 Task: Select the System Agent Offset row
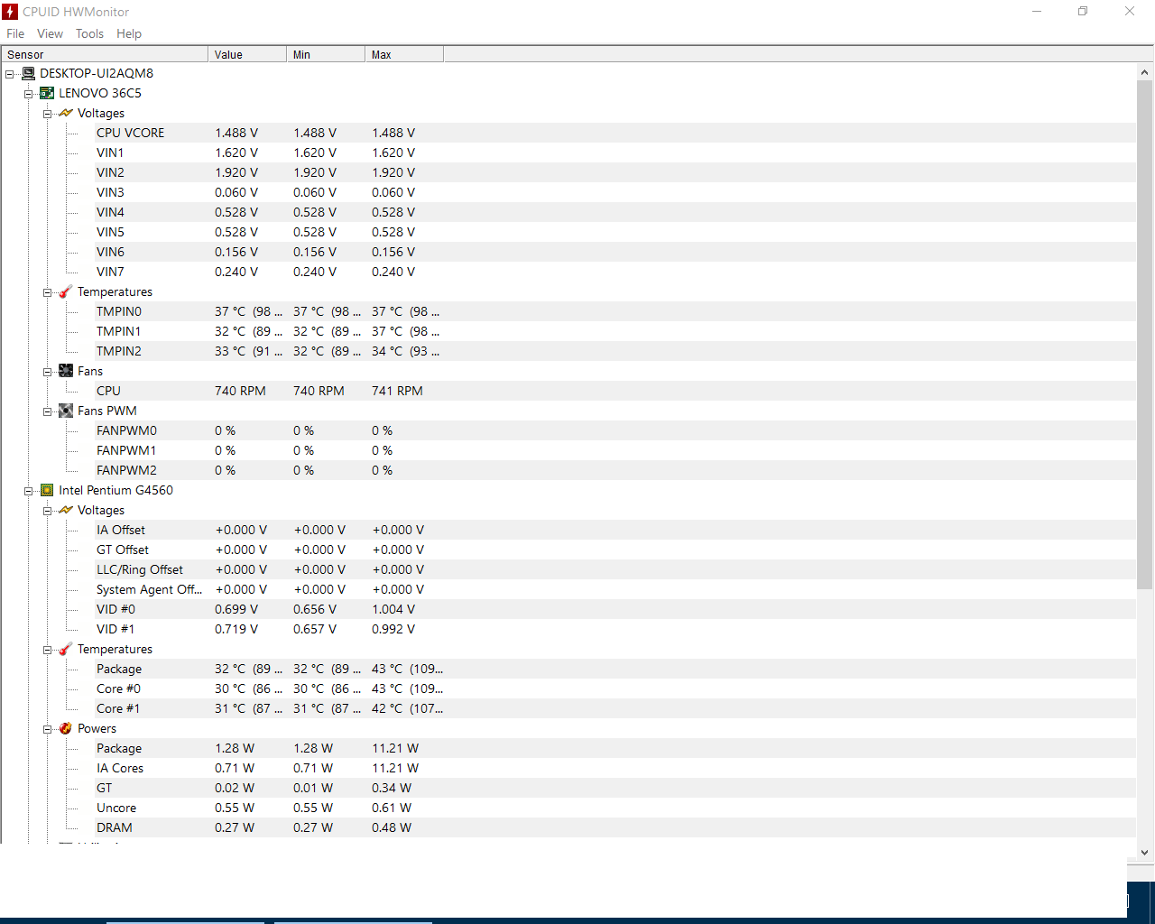click(x=614, y=589)
